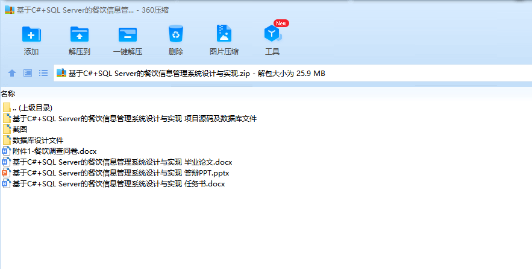
Task: Click the 图片压缩 text label
Action: (224, 52)
